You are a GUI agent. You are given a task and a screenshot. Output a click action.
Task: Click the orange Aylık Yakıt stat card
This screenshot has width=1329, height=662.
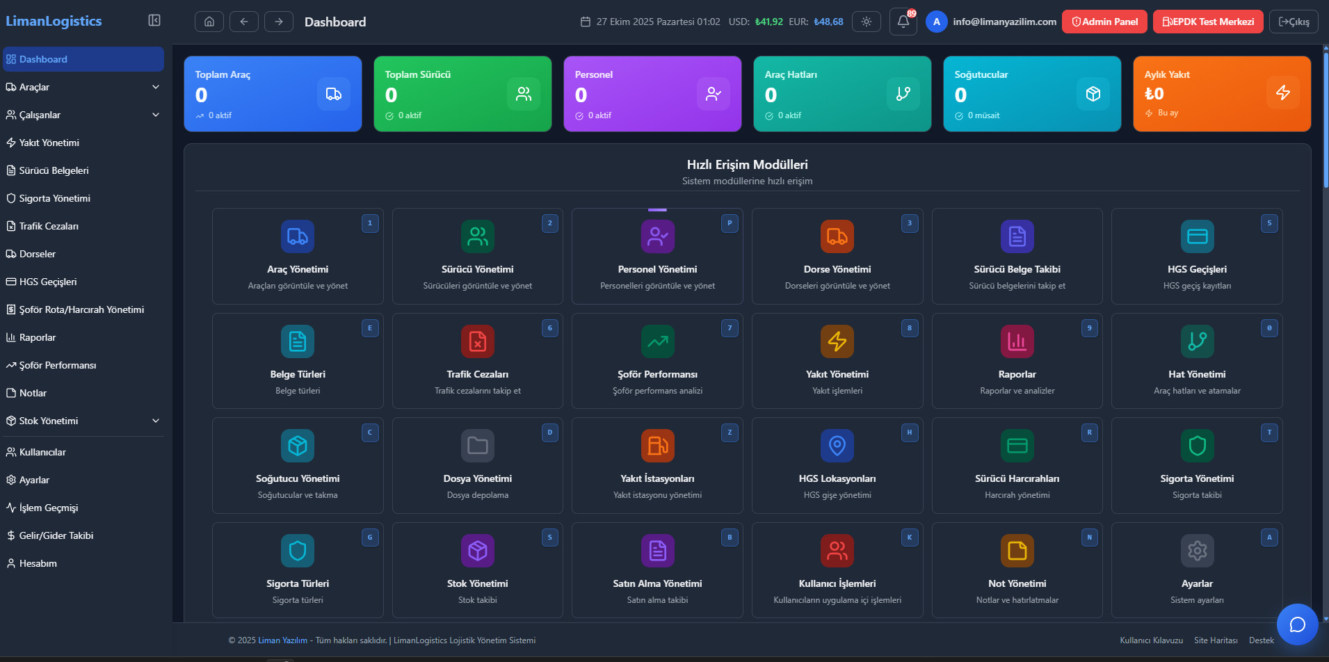(1221, 94)
